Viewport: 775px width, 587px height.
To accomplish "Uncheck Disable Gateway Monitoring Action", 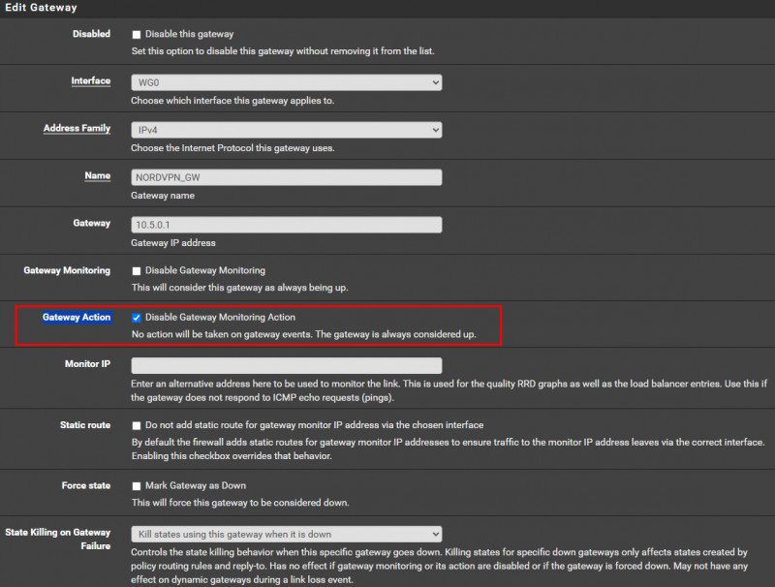I will tap(137, 318).
